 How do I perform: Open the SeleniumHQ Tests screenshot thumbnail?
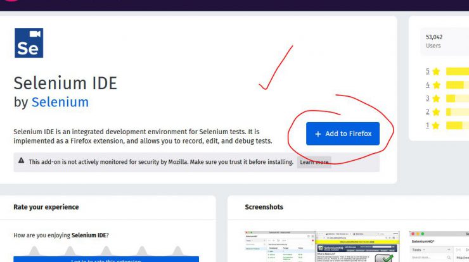(439, 246)
